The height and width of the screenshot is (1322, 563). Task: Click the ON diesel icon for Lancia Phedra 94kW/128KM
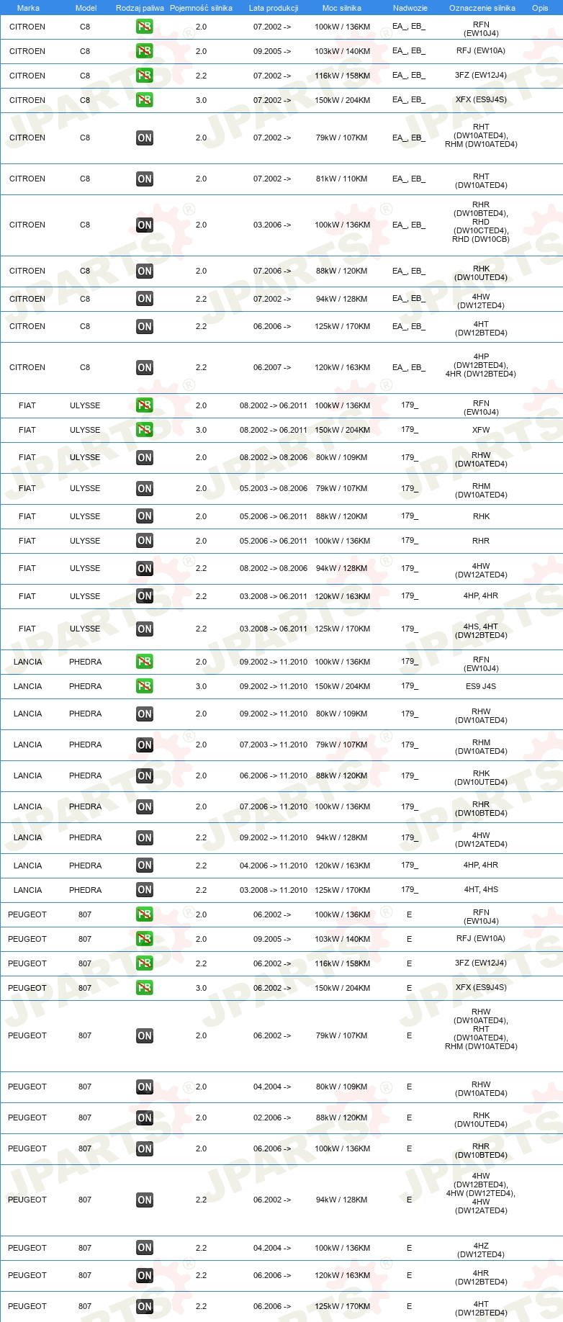click(x=145, y=838)
